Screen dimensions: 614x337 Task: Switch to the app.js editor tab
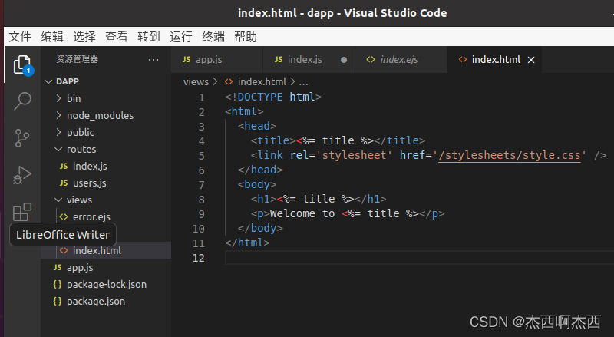216,60
